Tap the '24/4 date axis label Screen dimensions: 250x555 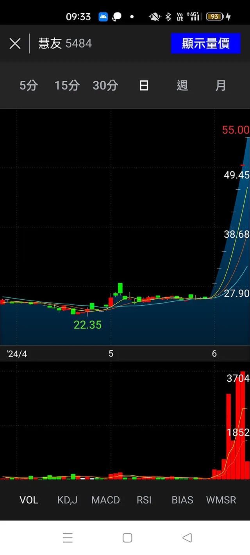[17, 354]
